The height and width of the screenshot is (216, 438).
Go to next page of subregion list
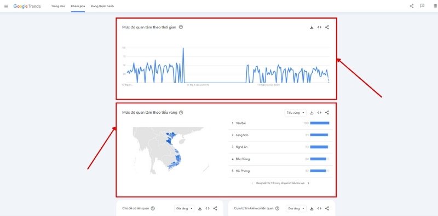(308, 183)
